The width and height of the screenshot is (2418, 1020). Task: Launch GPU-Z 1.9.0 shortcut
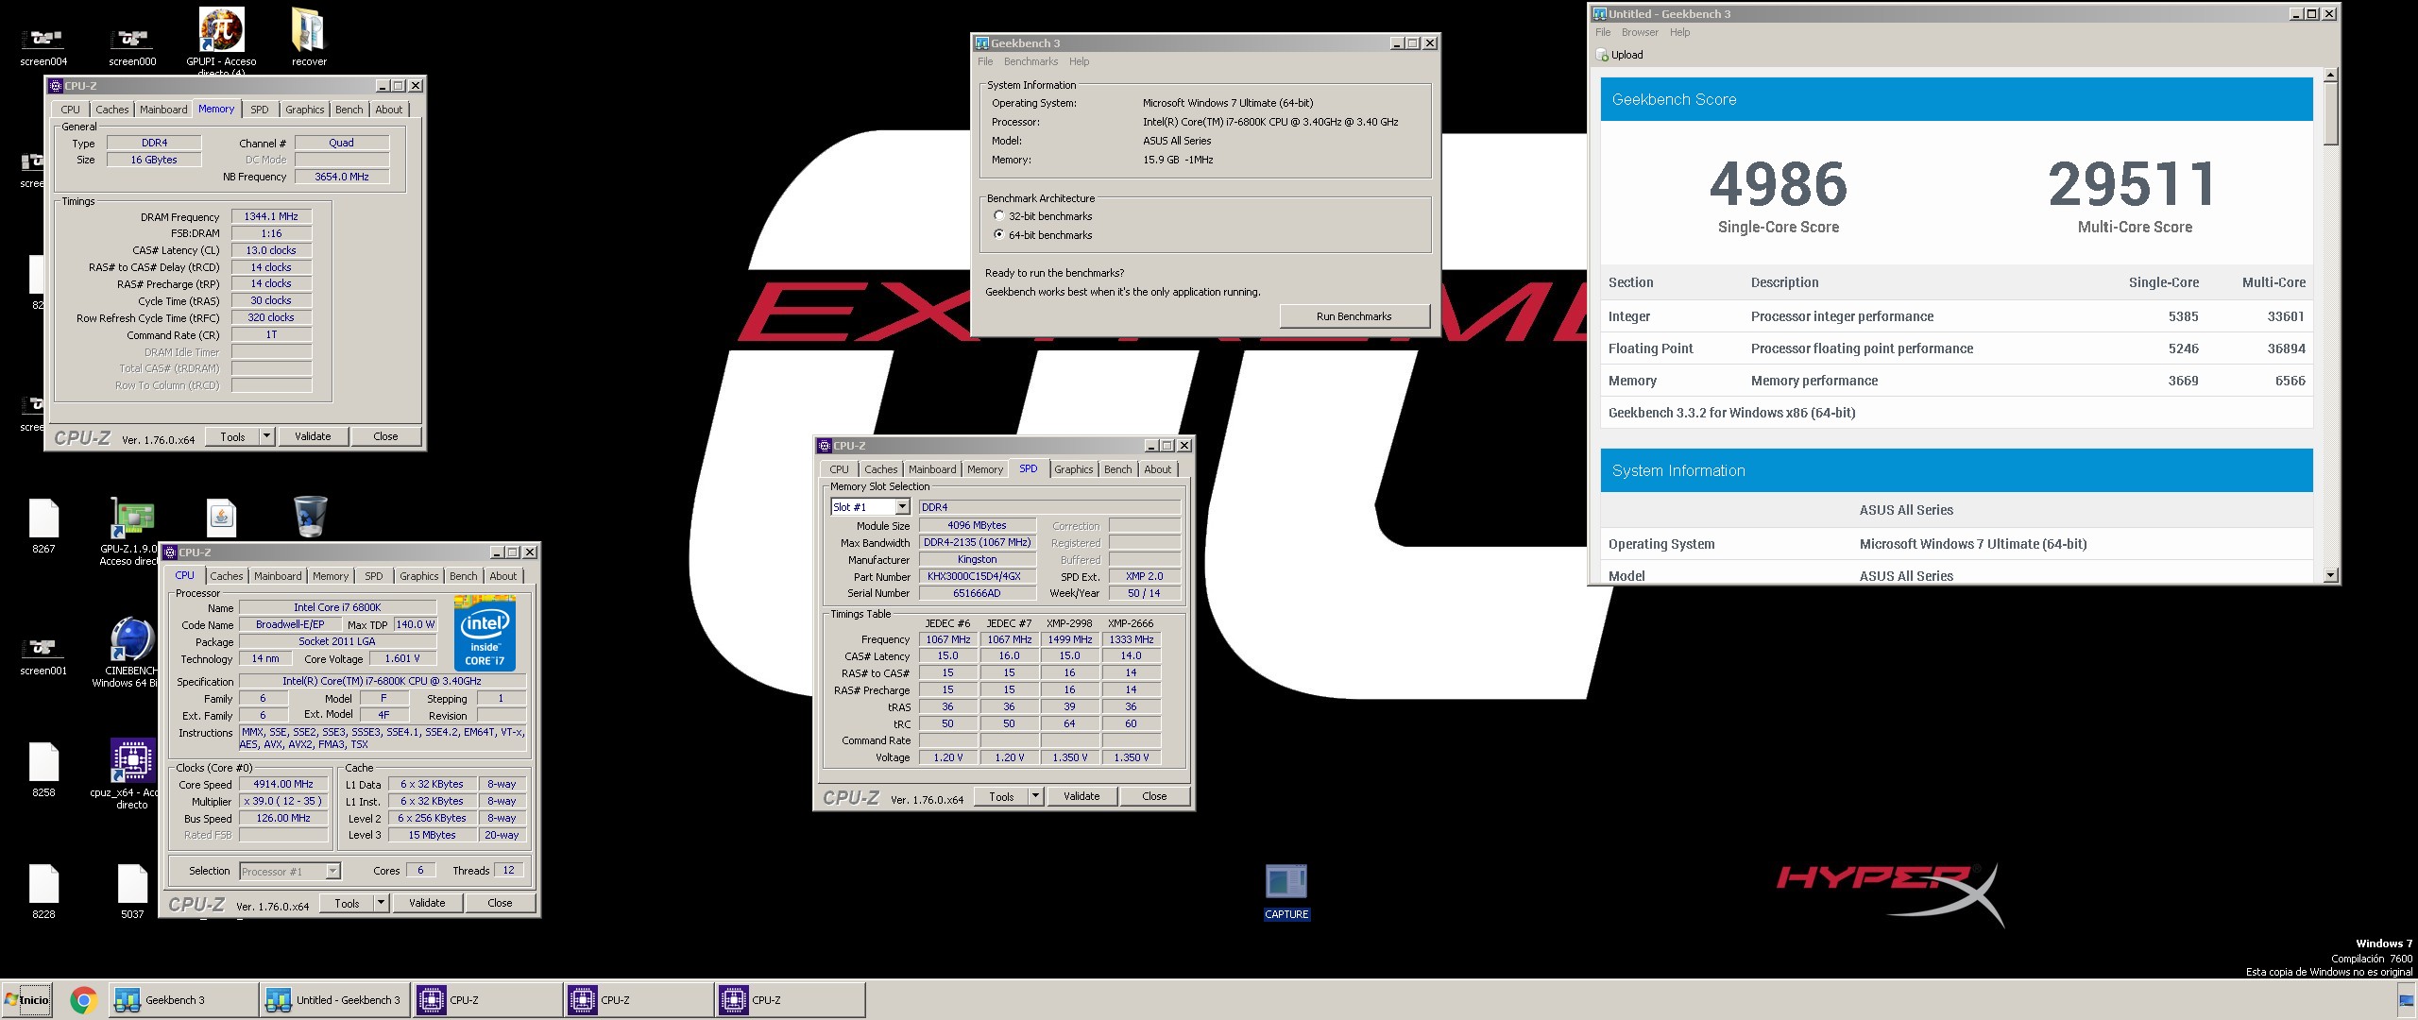(x=132, y=531)
